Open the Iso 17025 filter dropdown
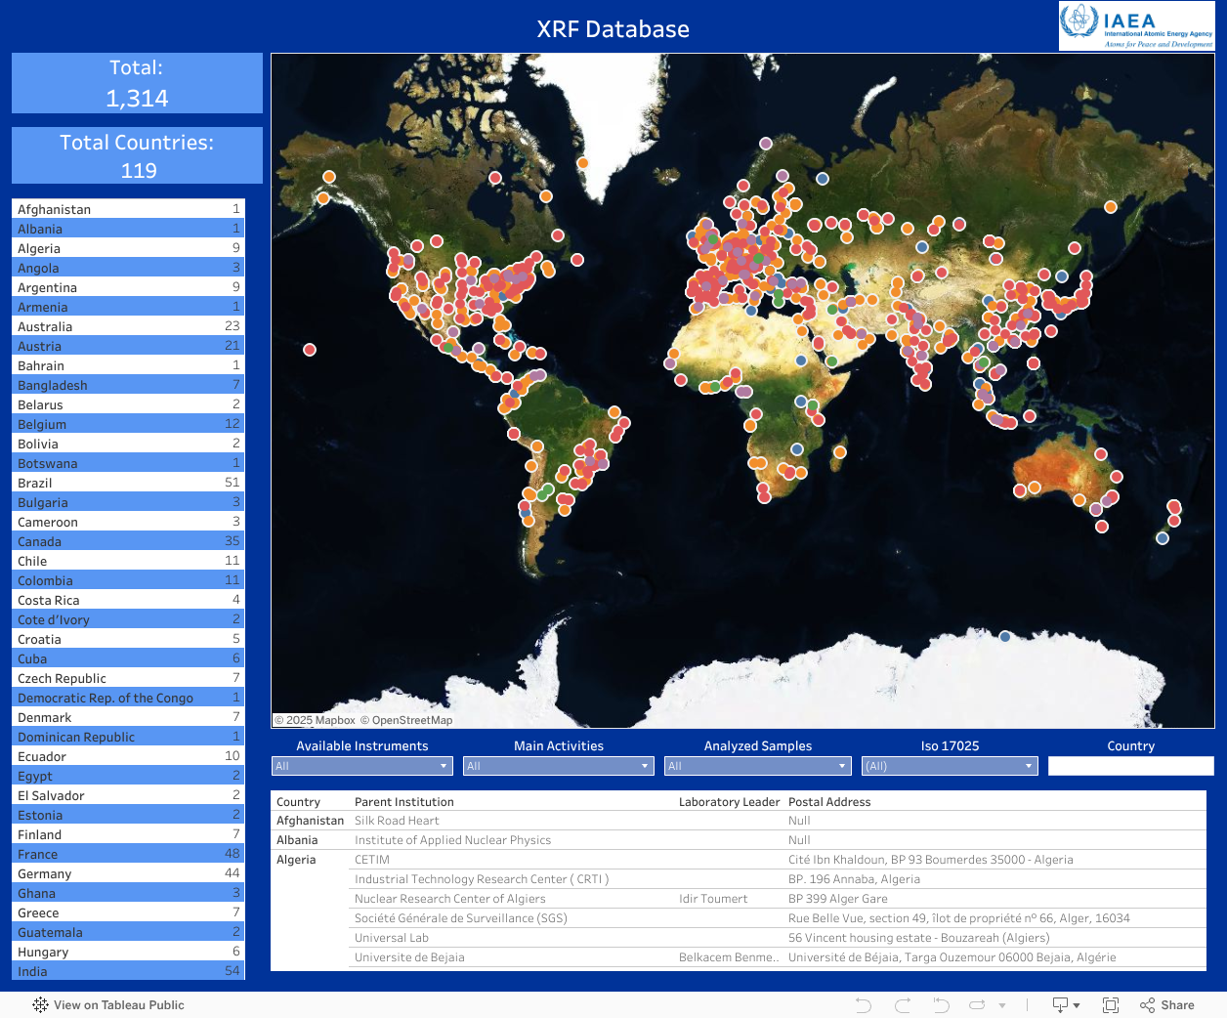Image resolution: width=1227 pixels, height=1018 pixels. (949, 766)
